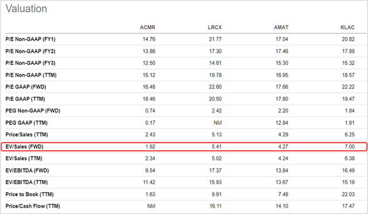Select ACMR EV/Sales TTM value 2.34
368x214 pixels.
point(150,158)
